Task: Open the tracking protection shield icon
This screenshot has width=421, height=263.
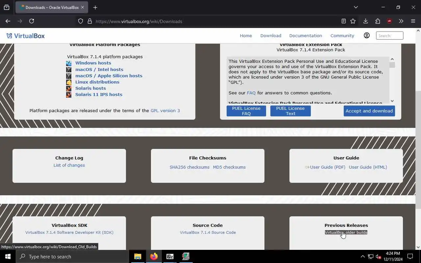Action: (x=81, y=21)
